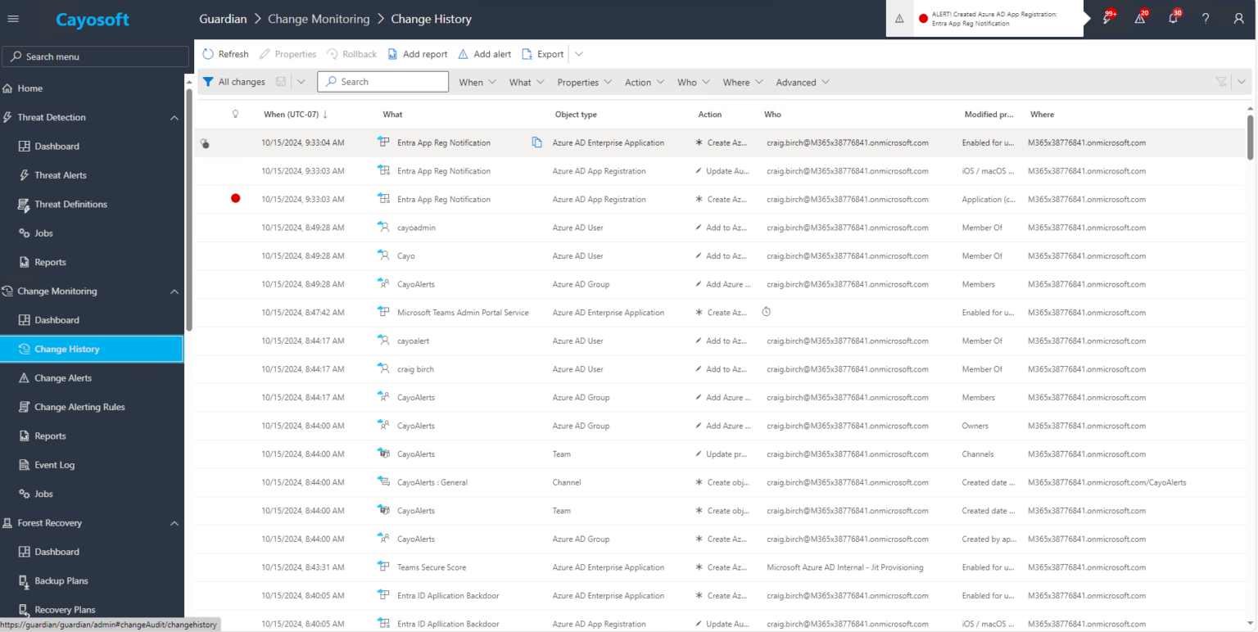Sort by the When (UTC-07) column header
The width and height of the screenshot is (1258, 632).
click(x=296, y=115)
